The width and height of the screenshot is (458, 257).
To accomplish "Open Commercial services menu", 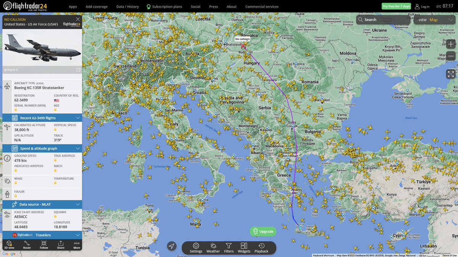I will pyautogui.click(x=262, y=6).
